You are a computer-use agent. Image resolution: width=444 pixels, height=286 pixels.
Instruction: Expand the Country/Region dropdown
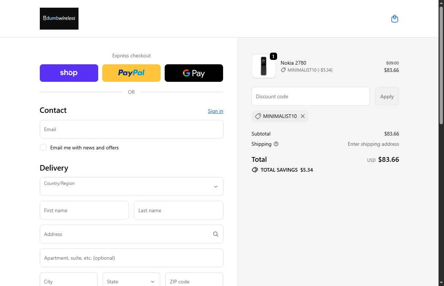click(131, 187)
